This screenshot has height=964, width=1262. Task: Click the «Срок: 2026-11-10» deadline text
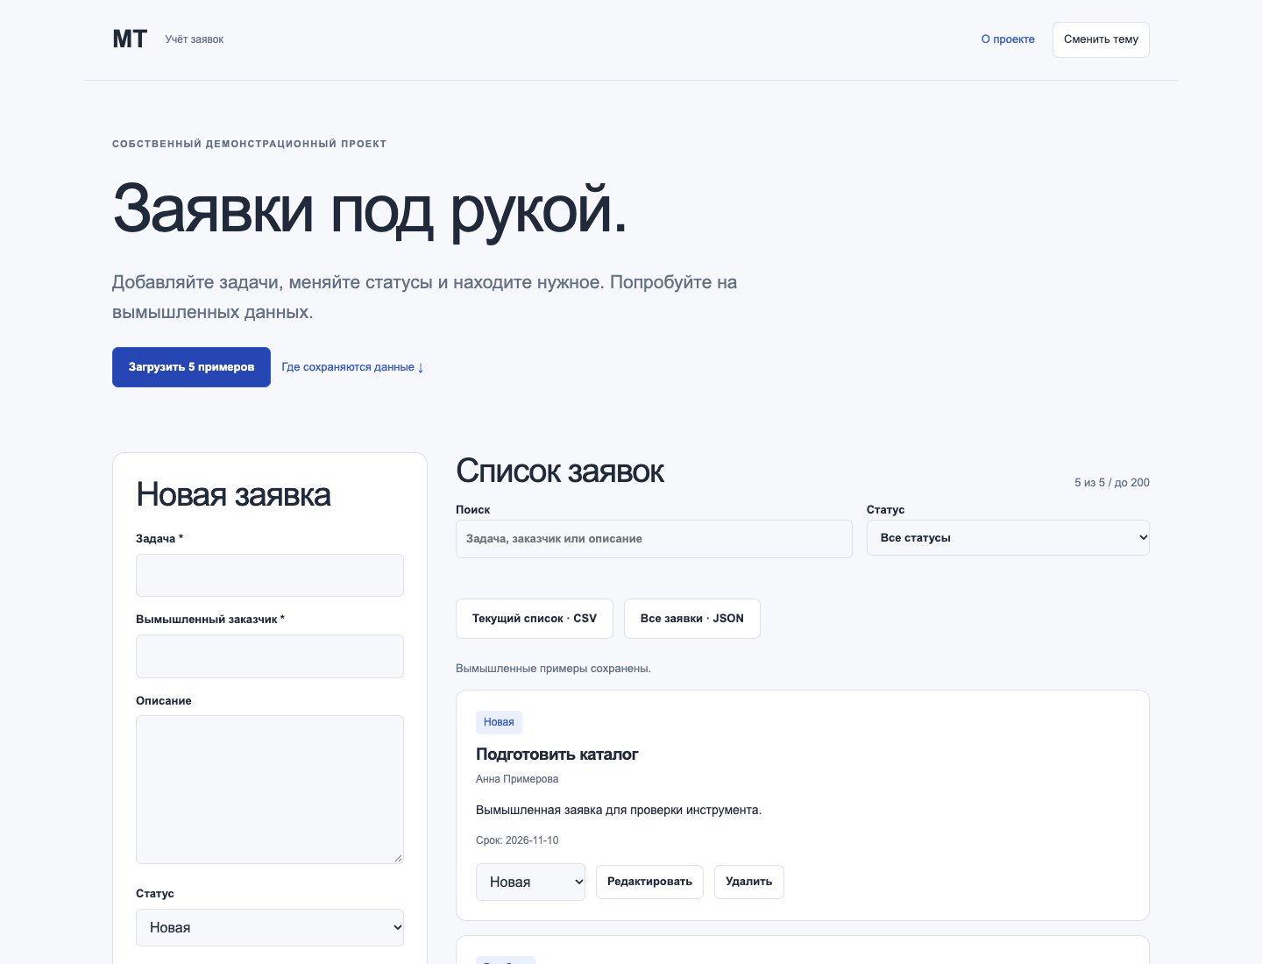click(517, 840)
